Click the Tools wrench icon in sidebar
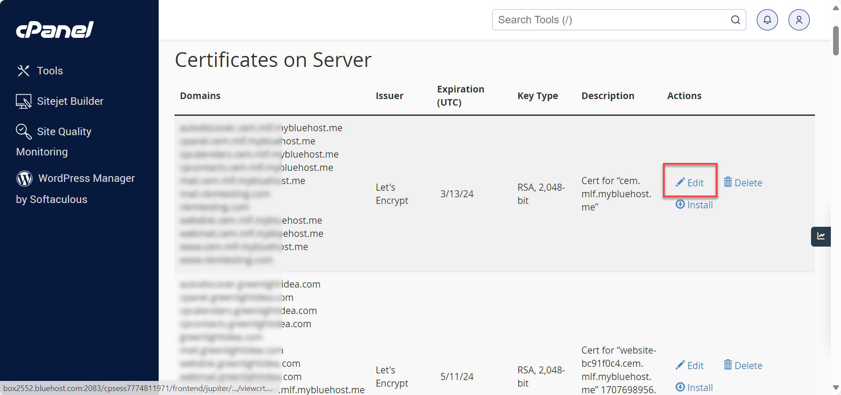 [23, 71]
